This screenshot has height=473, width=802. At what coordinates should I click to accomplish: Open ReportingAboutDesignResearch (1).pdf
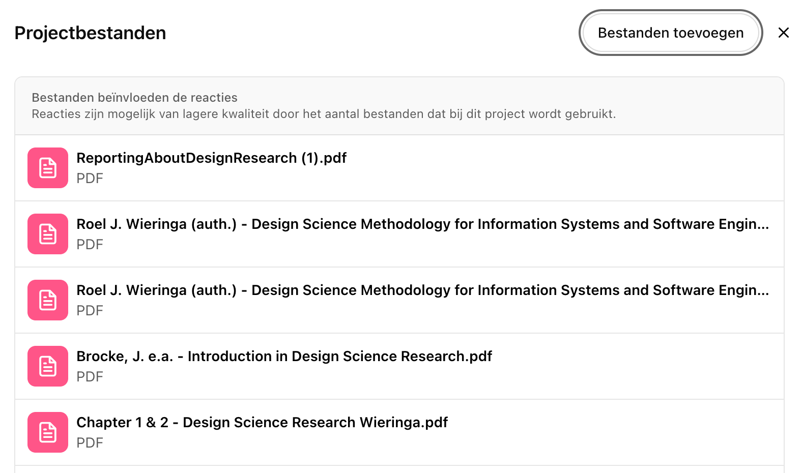[212, 158]
